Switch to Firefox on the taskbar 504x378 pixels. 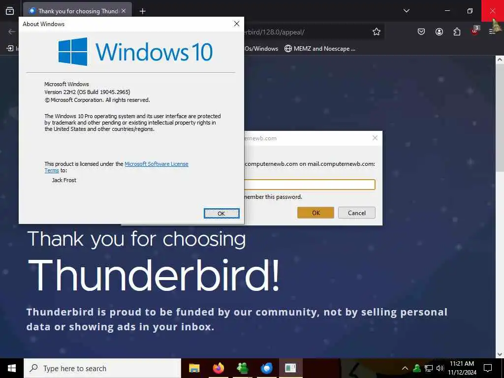(218, 368)
